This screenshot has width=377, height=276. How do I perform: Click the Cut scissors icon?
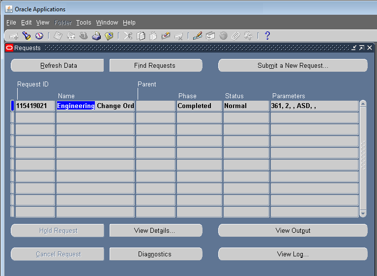pyautogui.click(x=128, y=36)
